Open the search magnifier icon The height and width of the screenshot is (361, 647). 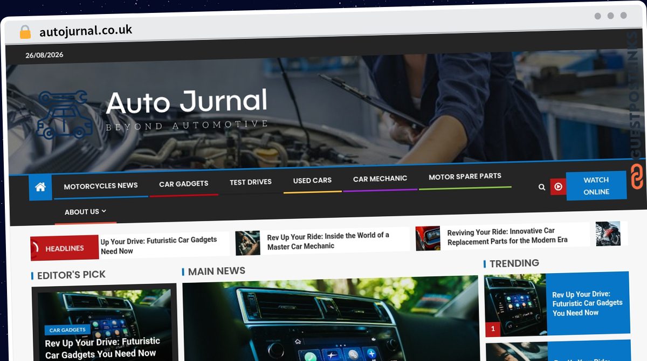pyautogui.click(x=542, y=187)
